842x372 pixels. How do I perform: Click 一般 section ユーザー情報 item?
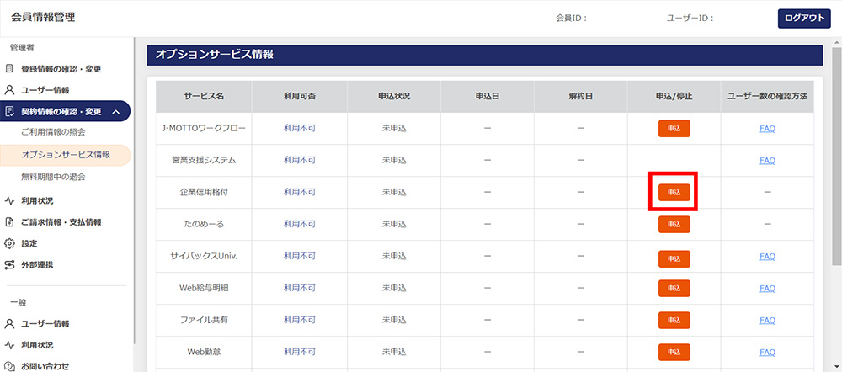pyautogui.click(x=46, y=324)
